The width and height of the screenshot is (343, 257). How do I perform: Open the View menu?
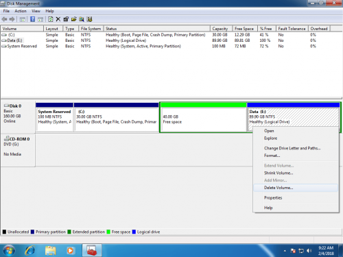(x=36, y=11)
